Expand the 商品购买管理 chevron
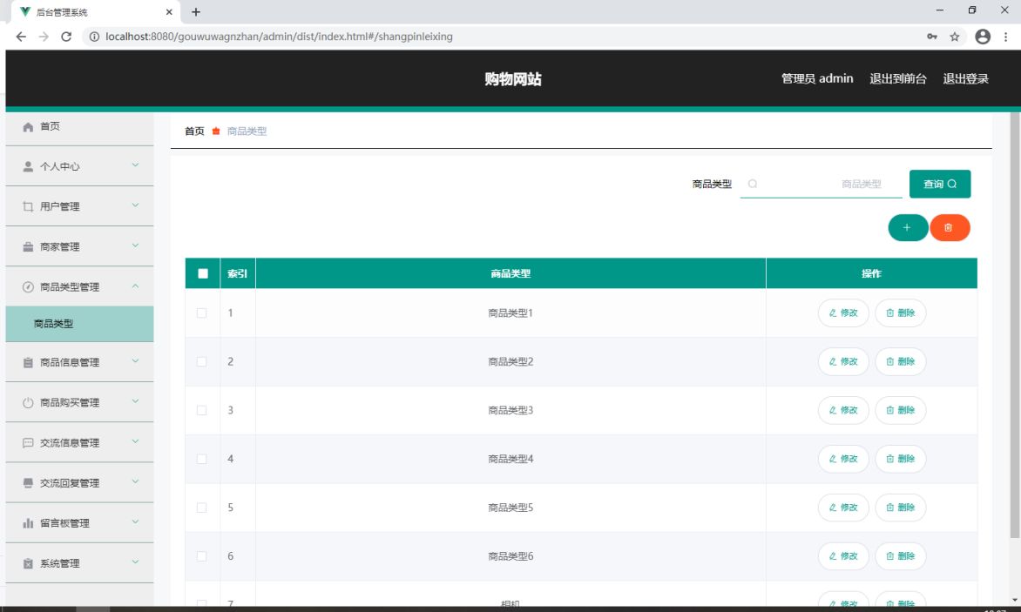1021x612 pixels. 135,401
